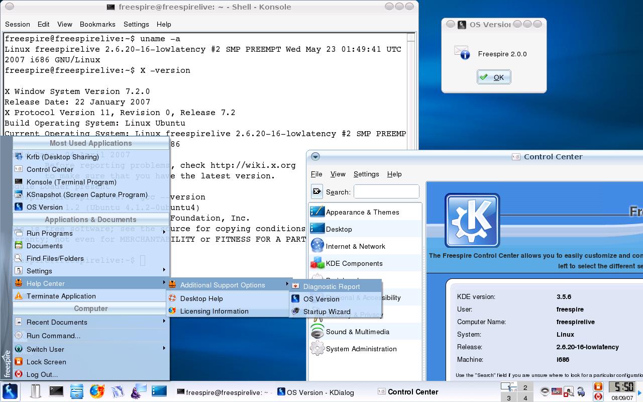Choose Run Command... from the launch menu

pos(91,336)
